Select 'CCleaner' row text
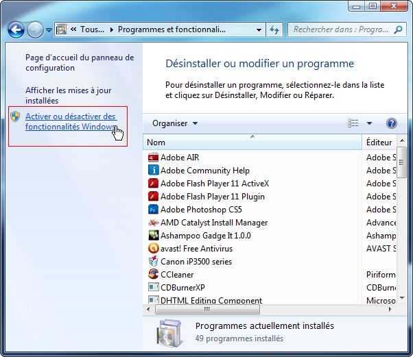 click(177, 275)
